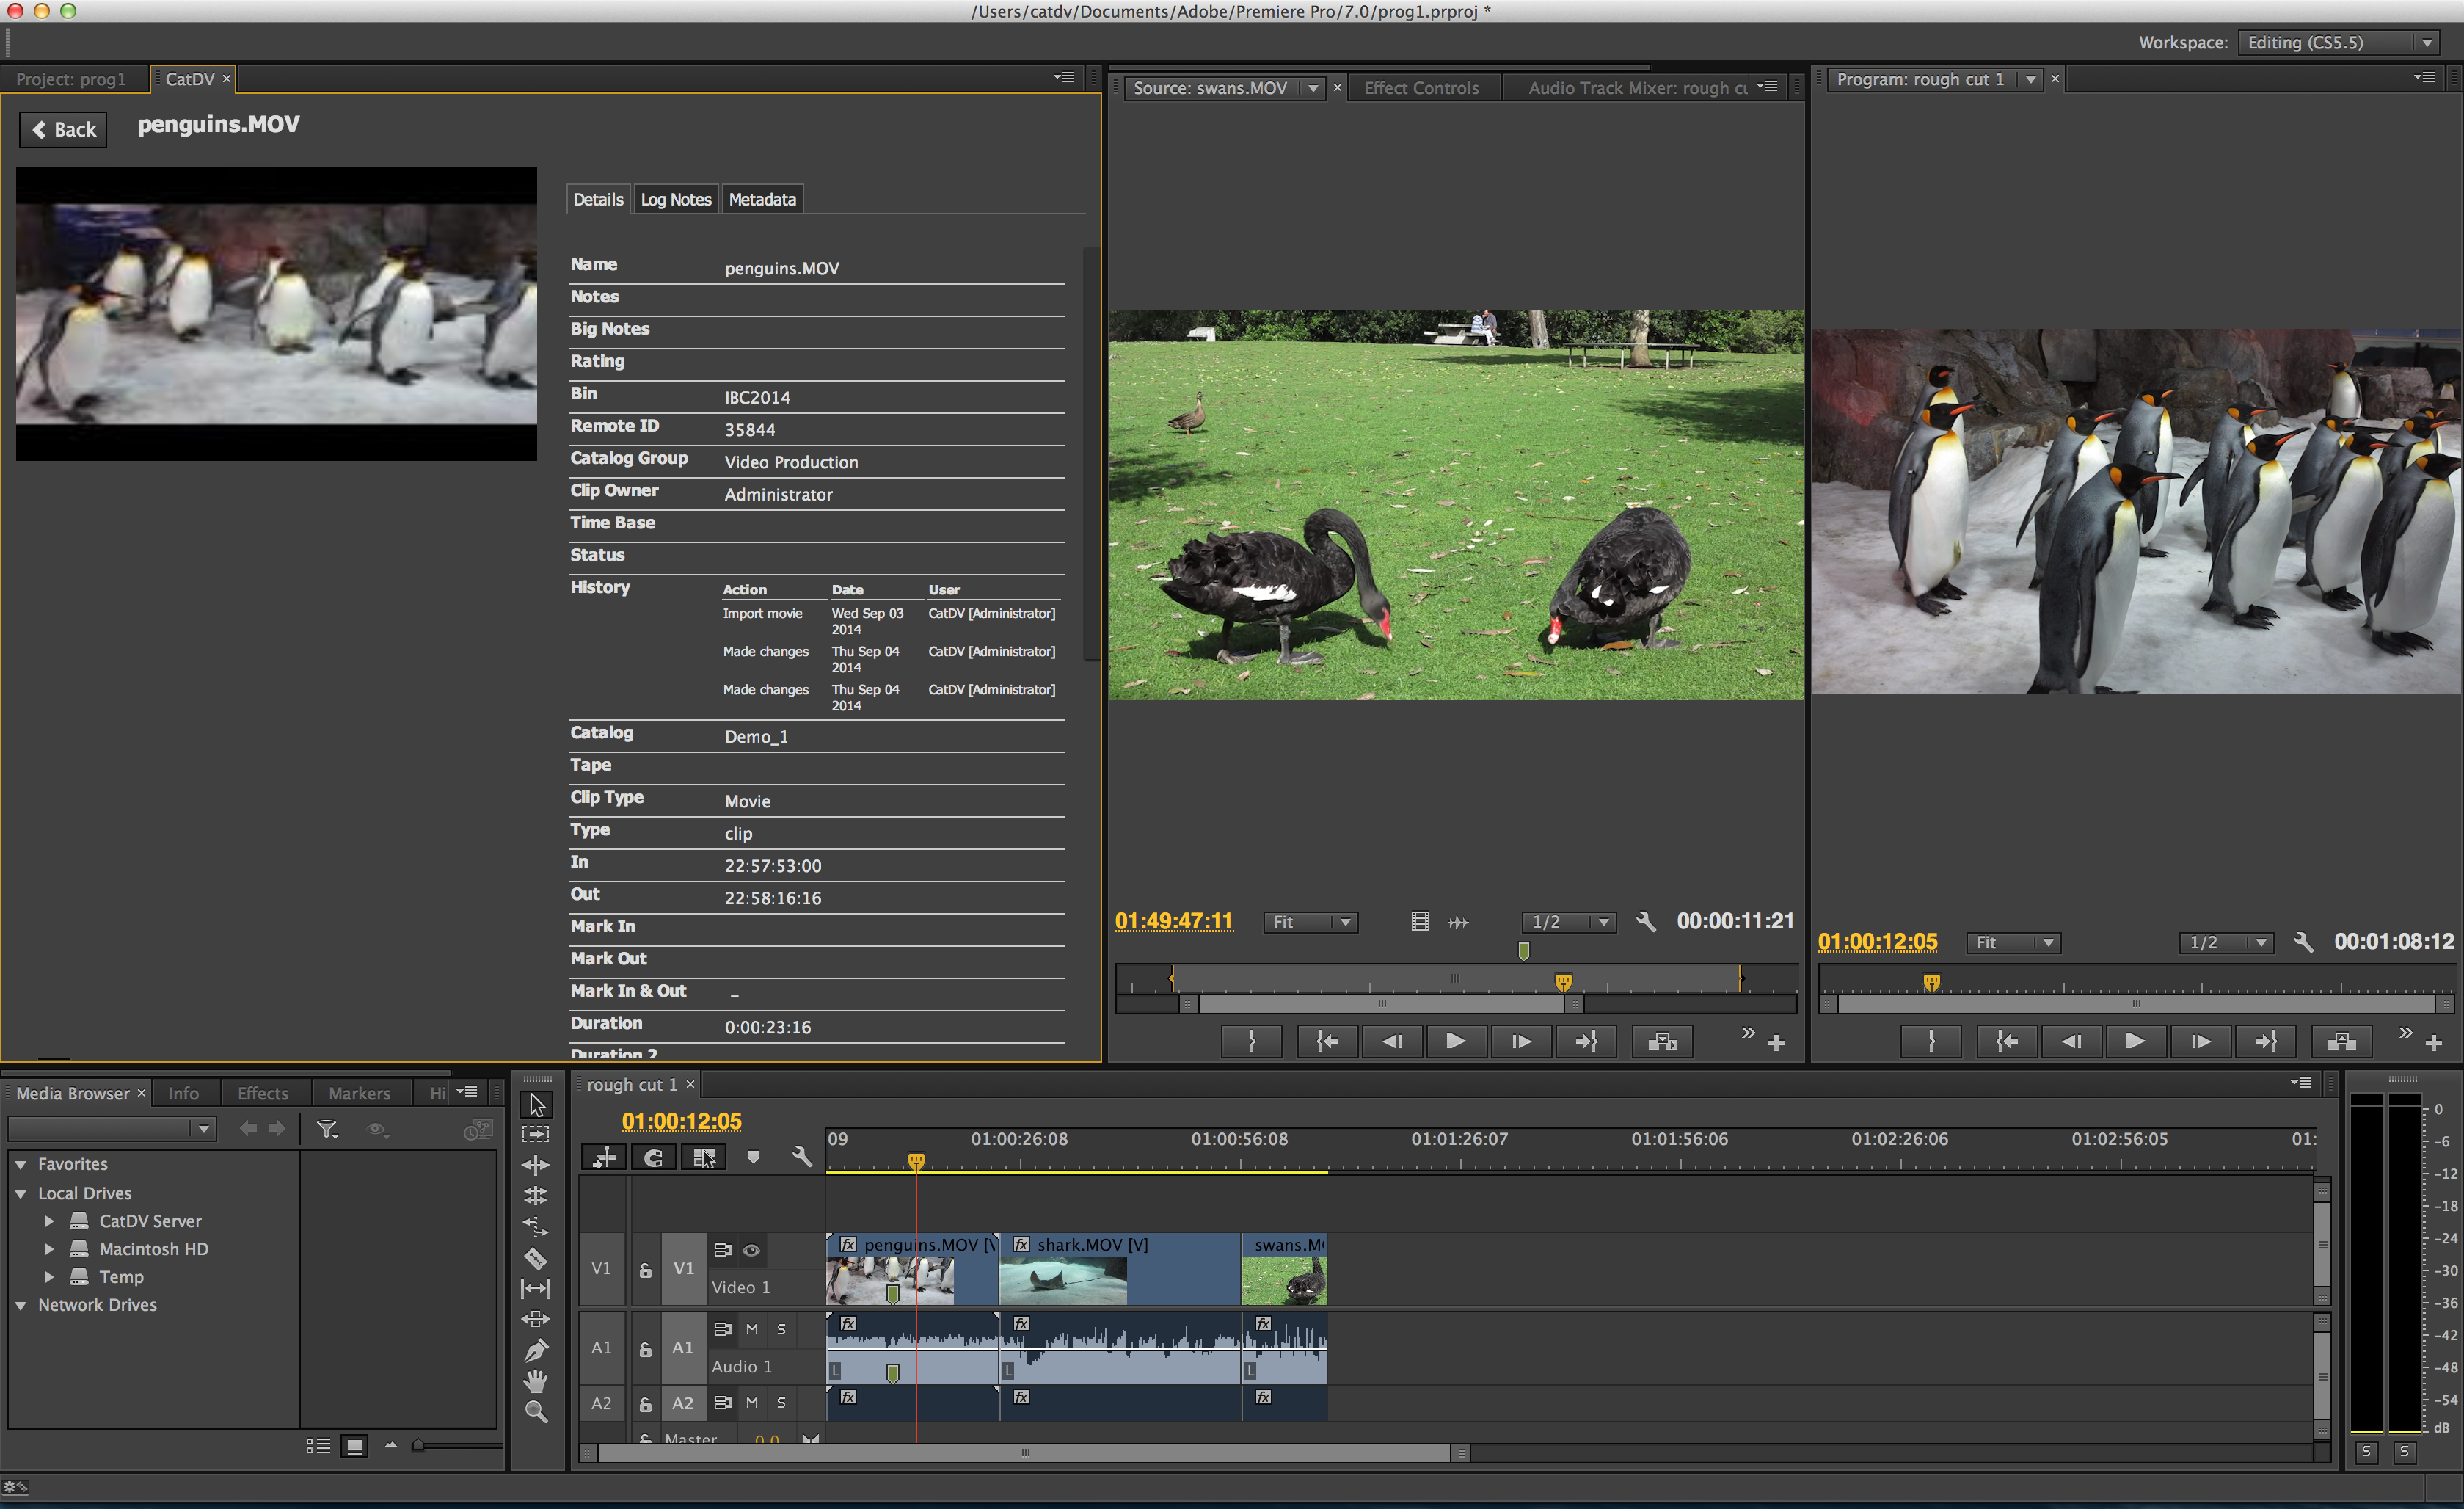Image resolution: width=2464 pixels, height=1509 pixels.
Task: Select the Ripple Edit tool
Action: click(536, 1165)
